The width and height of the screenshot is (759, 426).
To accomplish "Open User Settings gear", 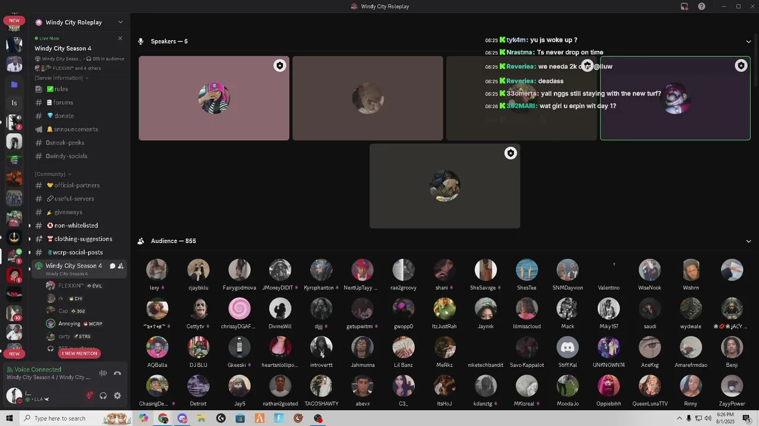I will (117, 396).
